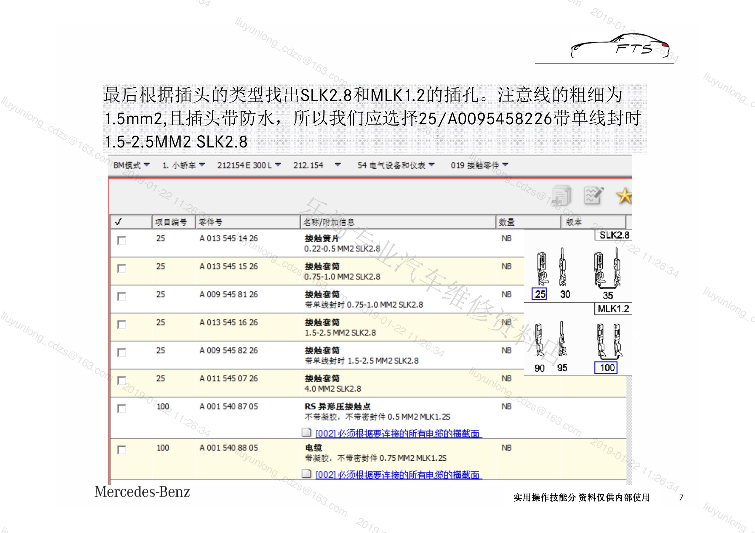The image size is (755, 533).
Task: Check the box for A 013 545 16 26
Action: pyautogui.click(x=122, y=324)
